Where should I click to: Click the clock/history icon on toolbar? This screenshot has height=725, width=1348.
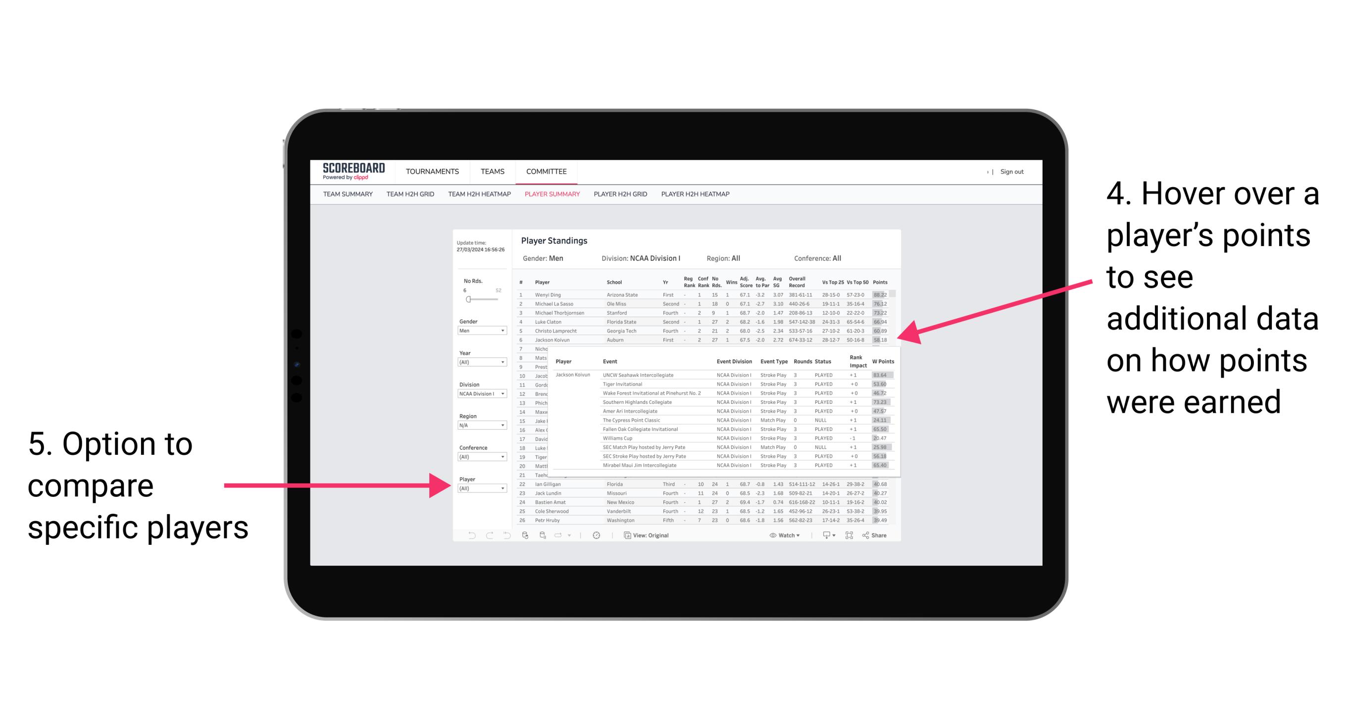(x=597, y=535)
